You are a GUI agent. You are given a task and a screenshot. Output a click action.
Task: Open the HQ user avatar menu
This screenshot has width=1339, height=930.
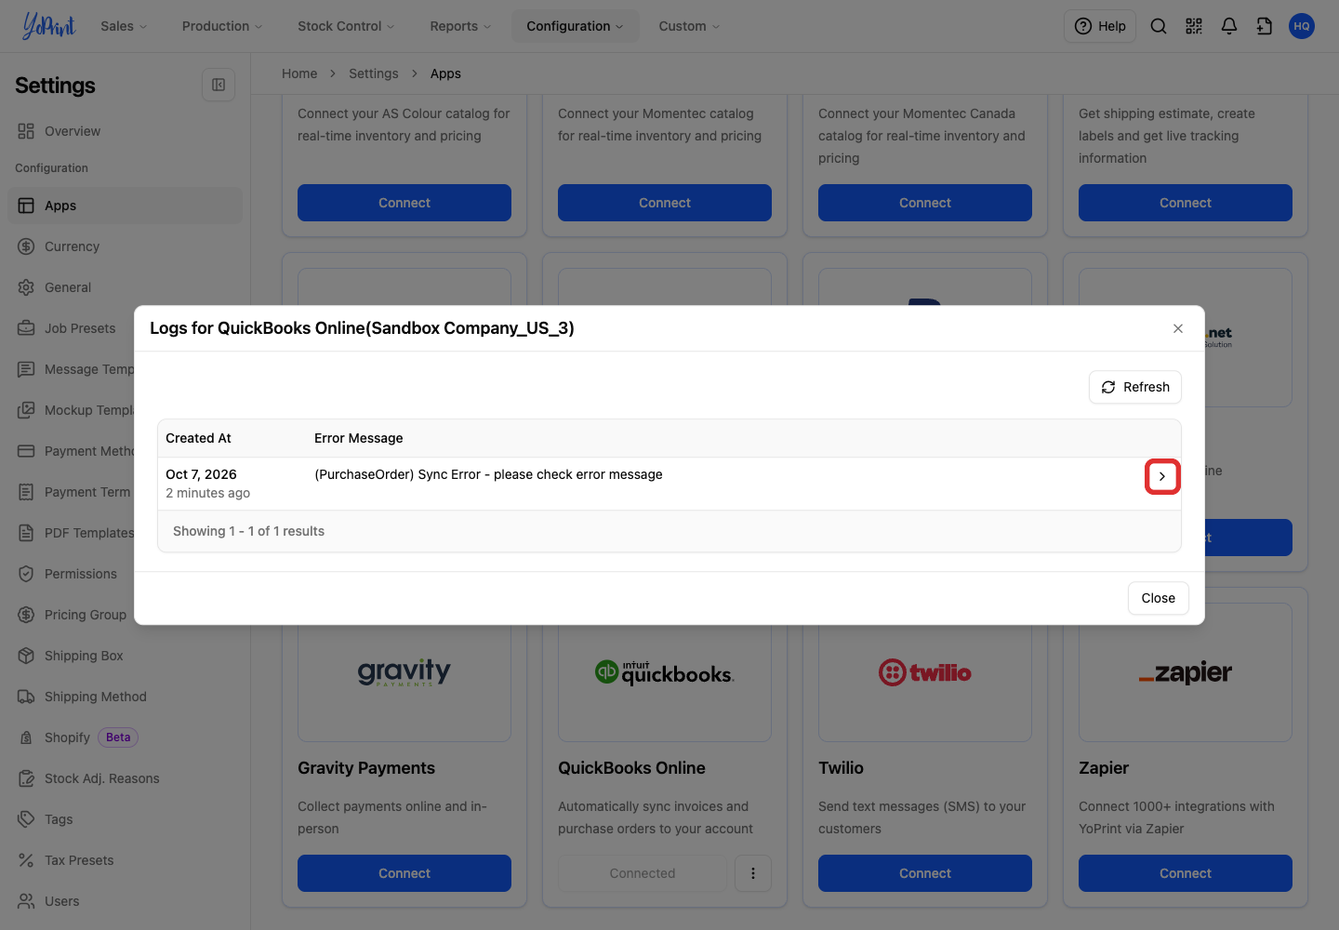tap(1302, 26)
